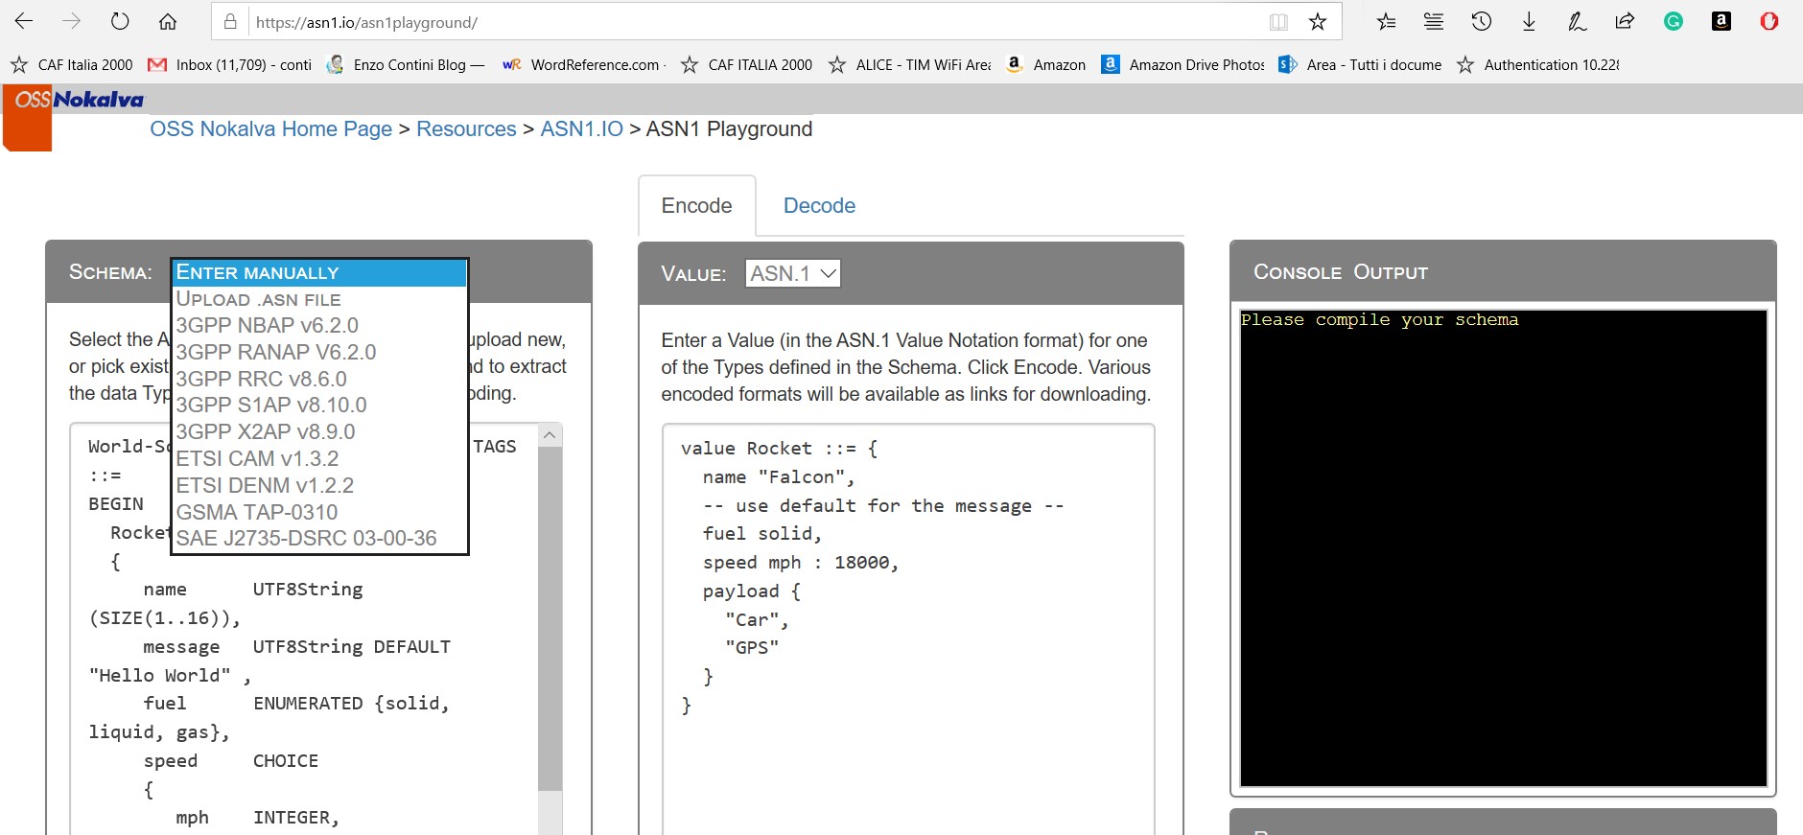The width and height of the screenshot is (1803, 835).
Task: Go to browser home page icon
Action: point(168,21)
